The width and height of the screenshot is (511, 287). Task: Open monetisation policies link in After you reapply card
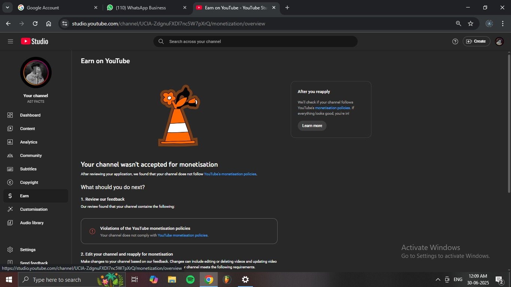[x=333, y=108]
